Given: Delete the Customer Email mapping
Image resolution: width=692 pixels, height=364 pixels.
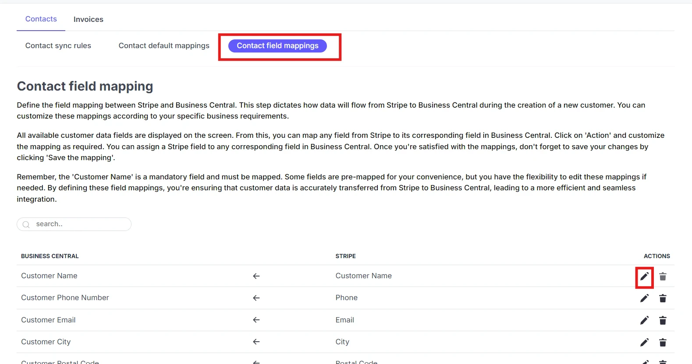Looking at the screenshot, I should tap(663, 320).
